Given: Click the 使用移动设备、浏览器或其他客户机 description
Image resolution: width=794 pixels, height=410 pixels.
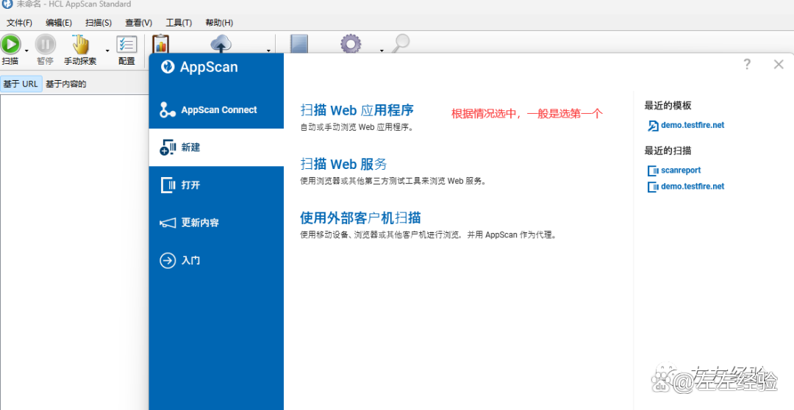Looking at the screenshot, I should [429, 235].
